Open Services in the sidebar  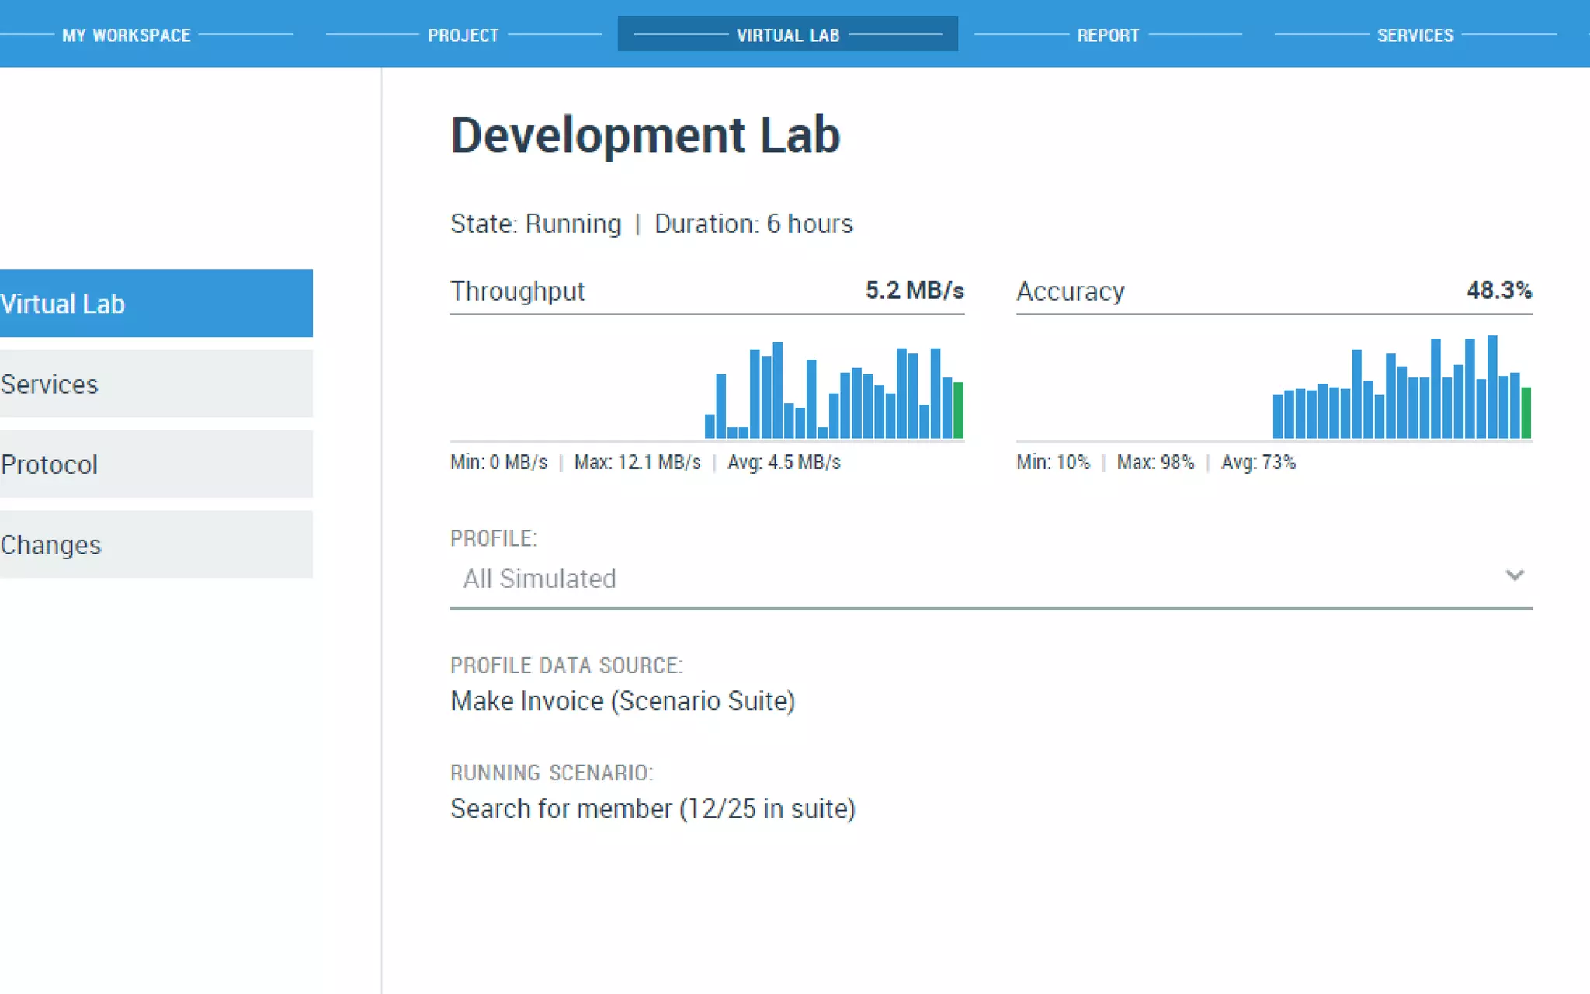point(155,384)
